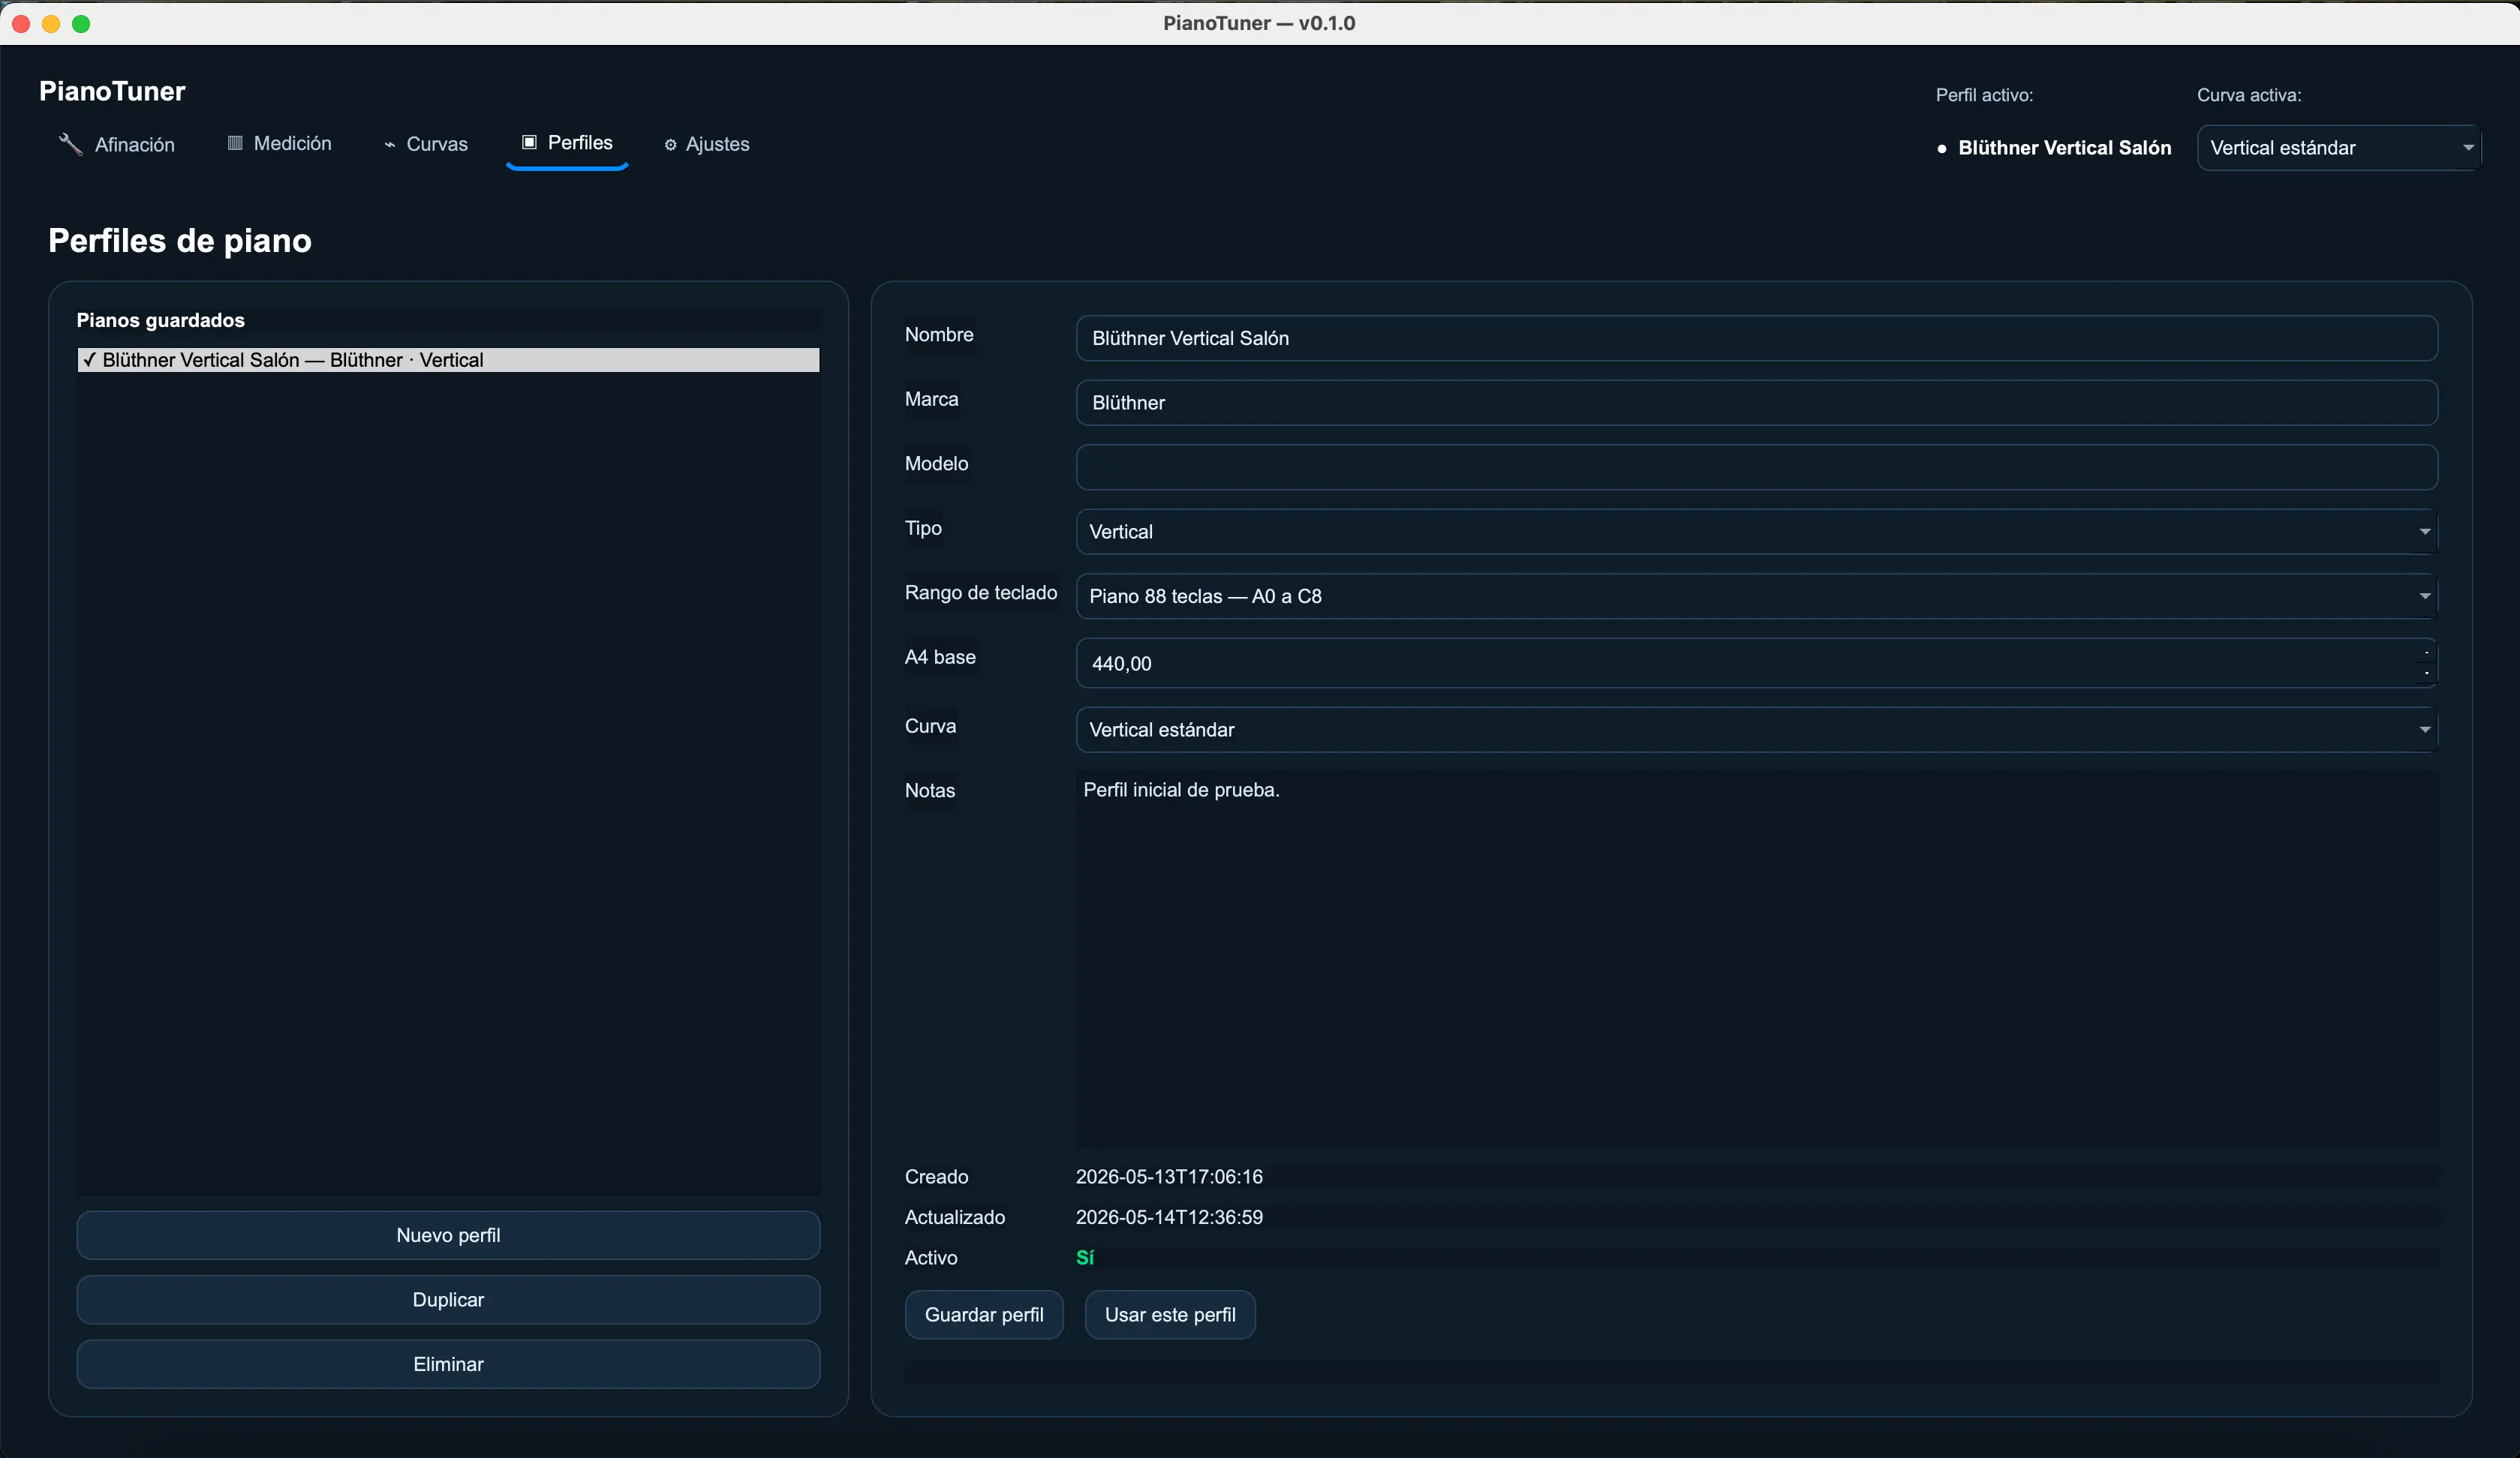Click the empty Modelo input field
Image resolution: width=2520 pixels, height=1458 pixels.
pos(1756,468)
